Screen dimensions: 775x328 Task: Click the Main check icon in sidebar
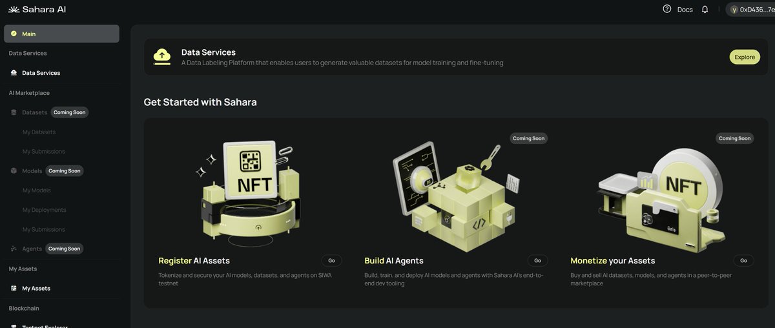(14, 34)
